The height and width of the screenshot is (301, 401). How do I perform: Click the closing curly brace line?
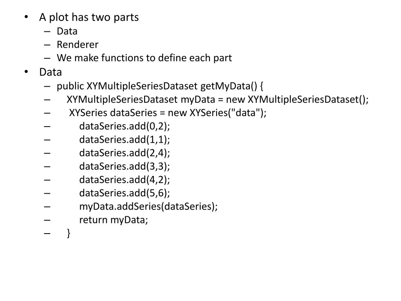coord(69,233)
